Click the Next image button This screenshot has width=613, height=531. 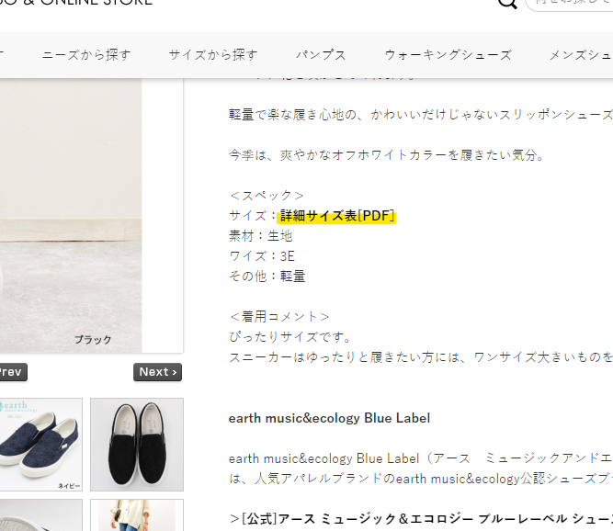coord(157,372)
